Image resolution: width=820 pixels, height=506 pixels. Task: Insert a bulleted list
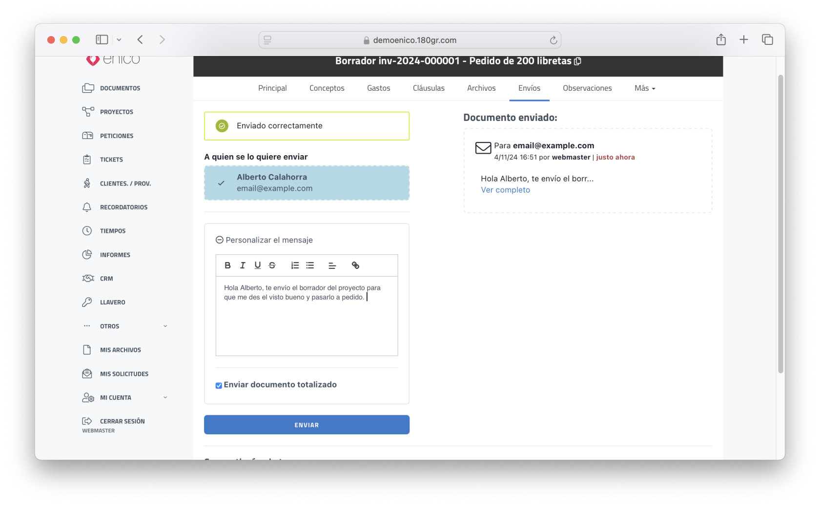(310, 265)
